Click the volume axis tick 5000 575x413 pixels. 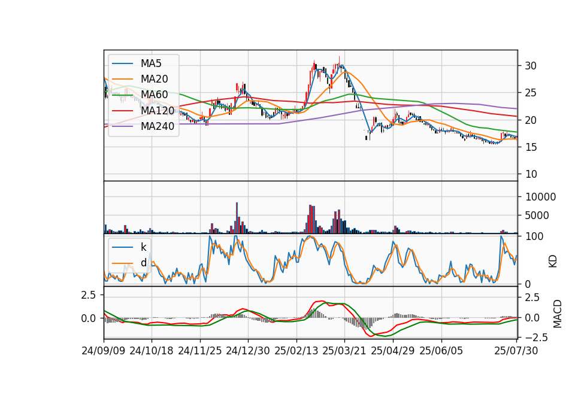tap(537, 215)
